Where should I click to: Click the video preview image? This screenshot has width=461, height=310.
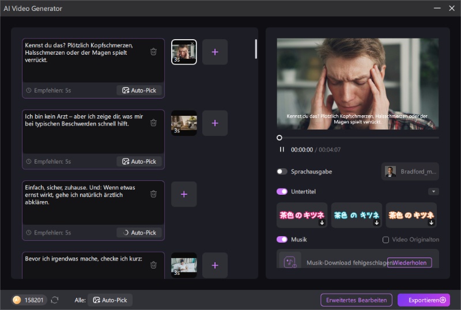pyautogui.click(x=357, y=84)
